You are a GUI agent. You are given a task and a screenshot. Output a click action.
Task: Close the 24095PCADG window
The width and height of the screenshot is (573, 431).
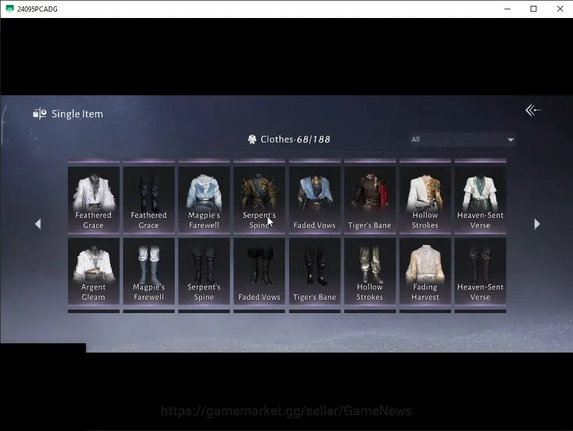pyautogui.click(x=560, y=9)
